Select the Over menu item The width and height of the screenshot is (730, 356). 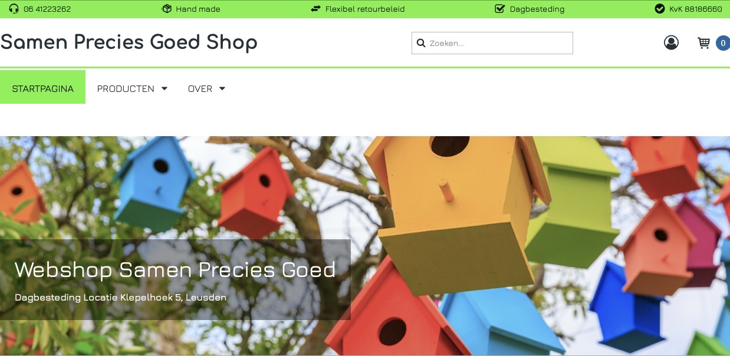pos(200,88)
